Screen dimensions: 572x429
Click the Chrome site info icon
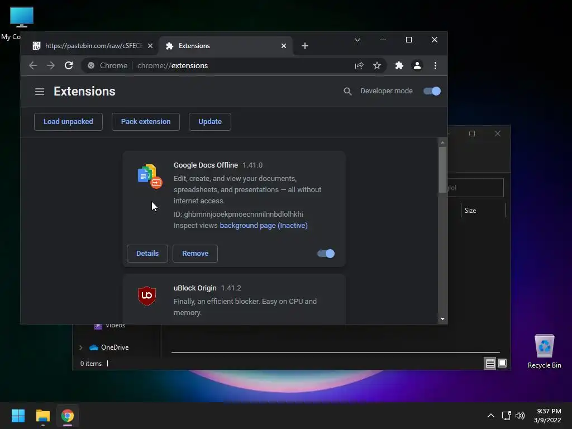[91, 66]
